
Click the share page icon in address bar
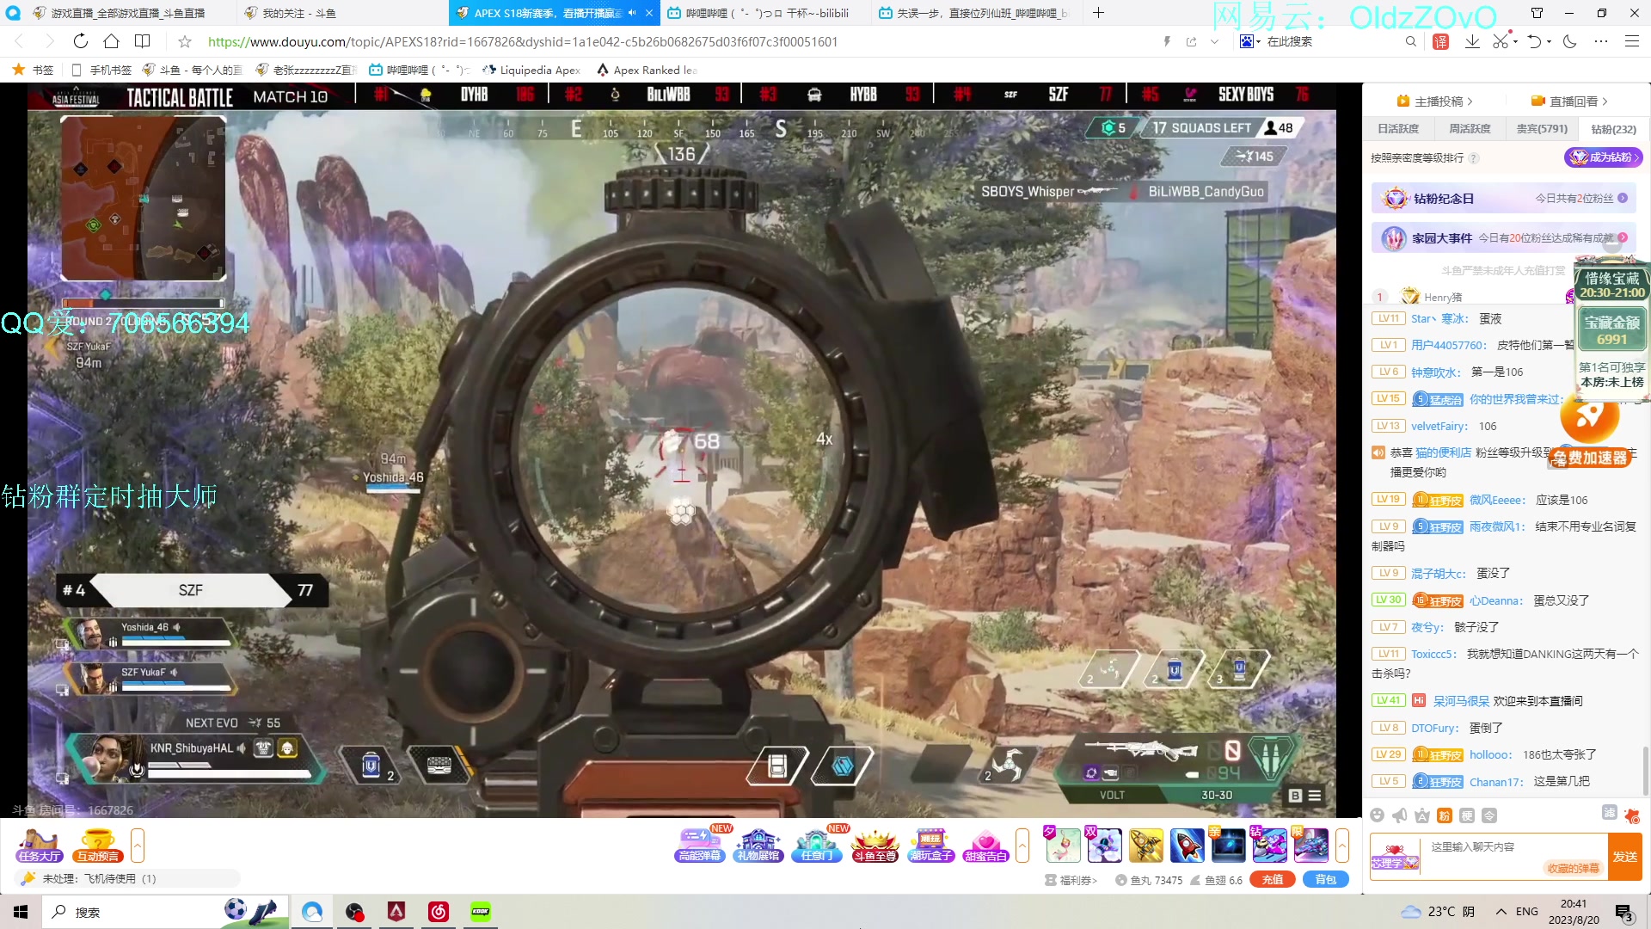(x=1191, y=41)
